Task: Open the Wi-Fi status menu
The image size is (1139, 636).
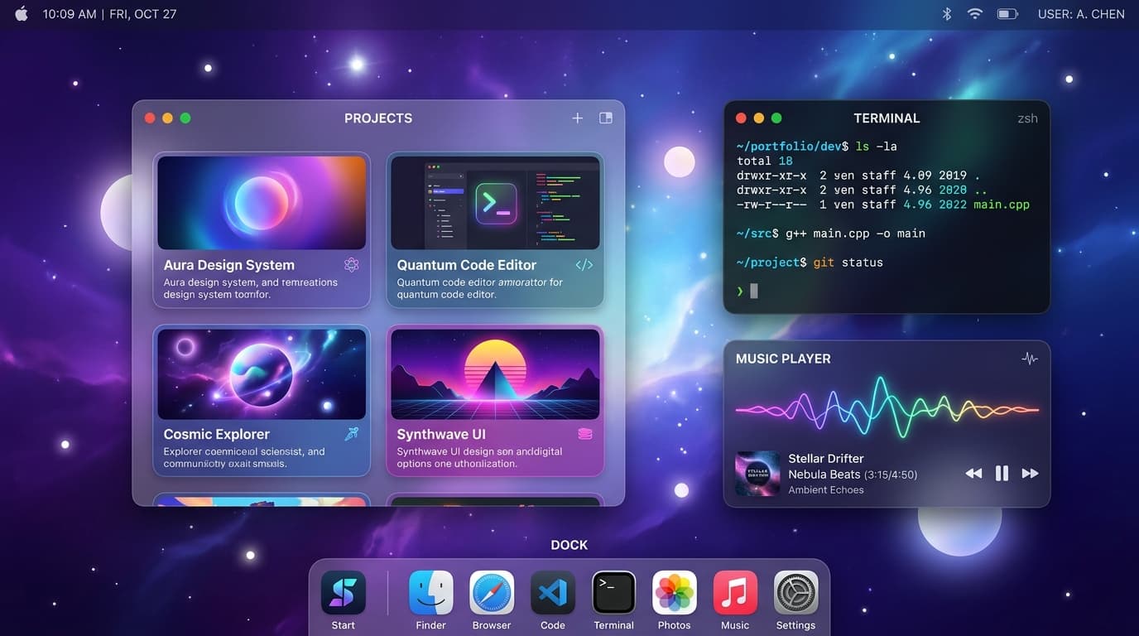Action: click(x=975, y=14)
